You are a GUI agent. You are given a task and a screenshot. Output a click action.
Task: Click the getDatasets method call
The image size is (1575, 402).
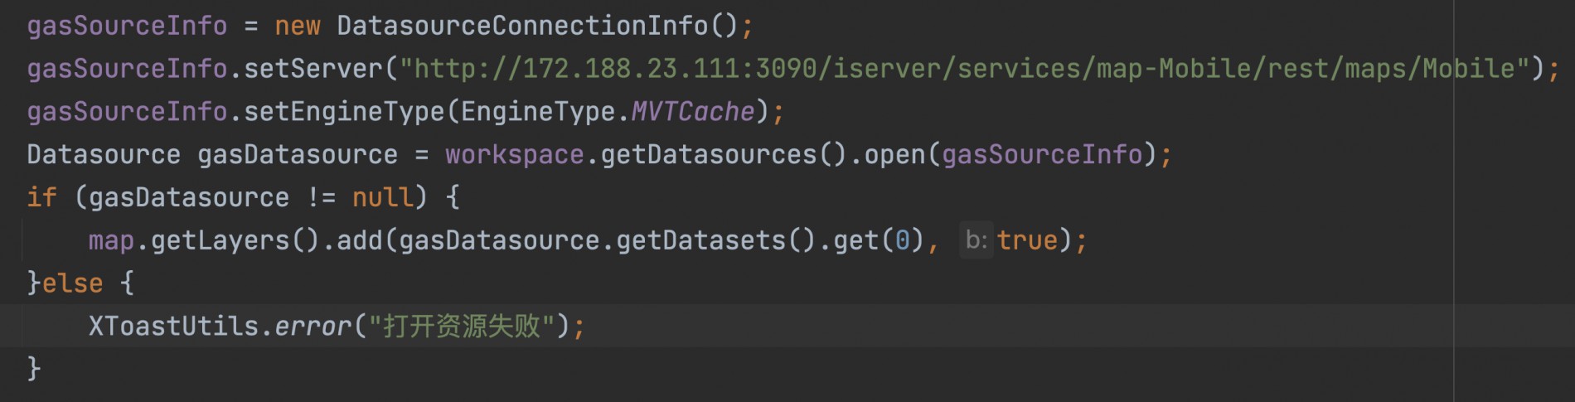point(700,241)
